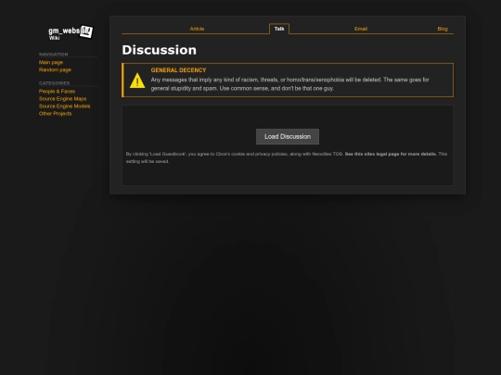Select the Talk tab
This screenshot has width=501, height=375.
point(279,29)
